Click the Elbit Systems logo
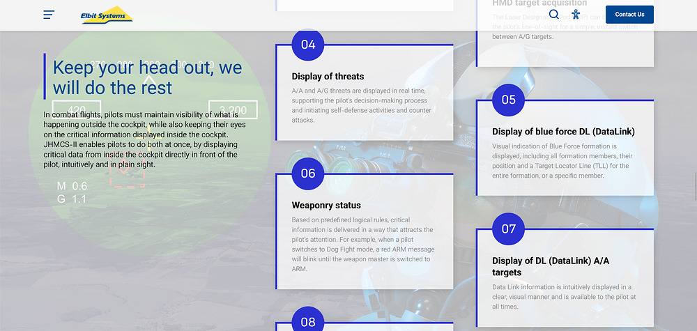697x331 pixels. click(107, 15)
